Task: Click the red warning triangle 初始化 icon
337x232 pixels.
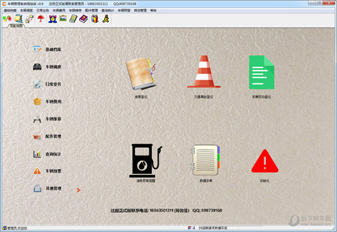Action: coord(265,161)
